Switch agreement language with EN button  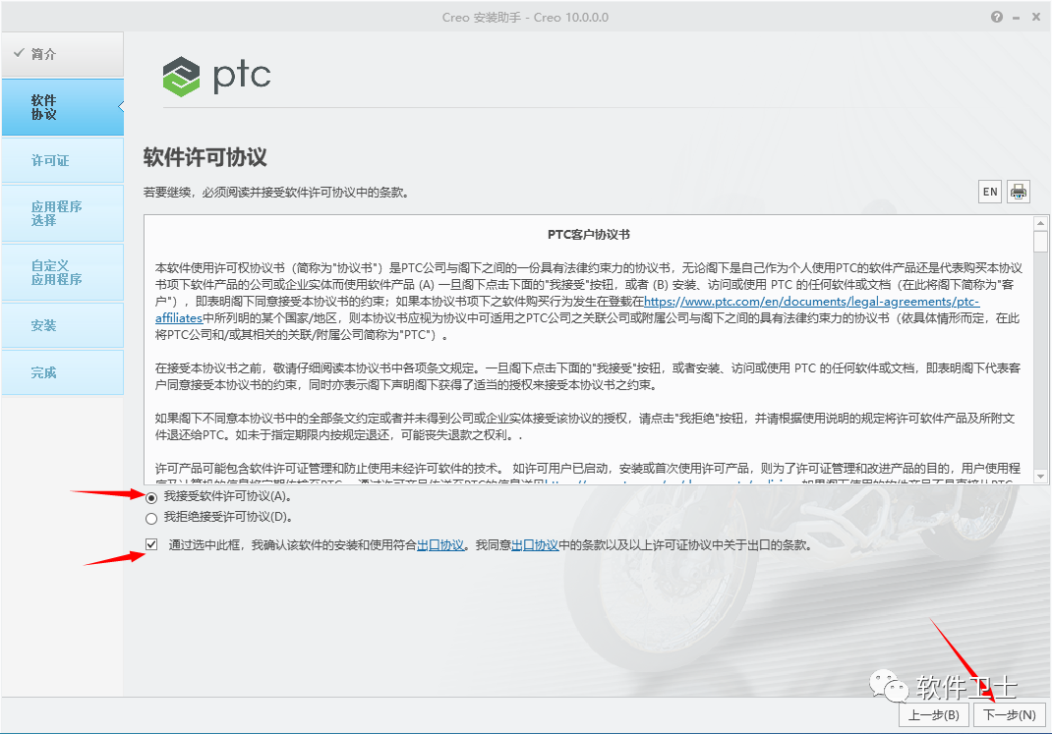(990, 192)
